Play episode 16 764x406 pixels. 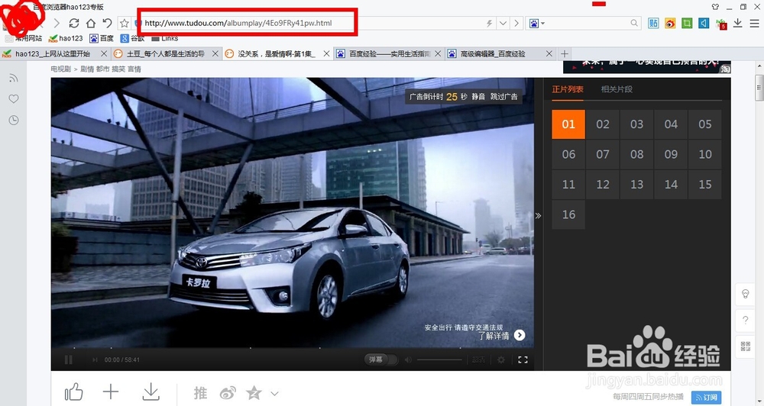(x=568, y=214)
